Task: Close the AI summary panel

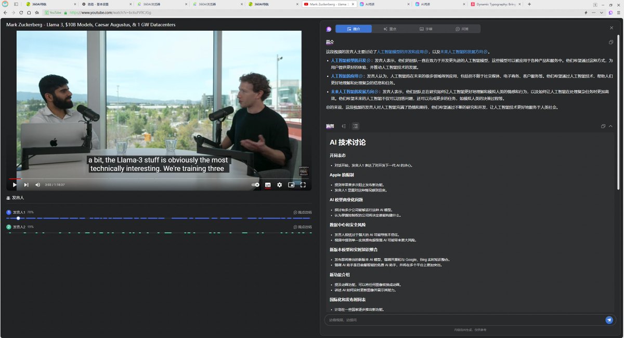Action: pos(612,28)
